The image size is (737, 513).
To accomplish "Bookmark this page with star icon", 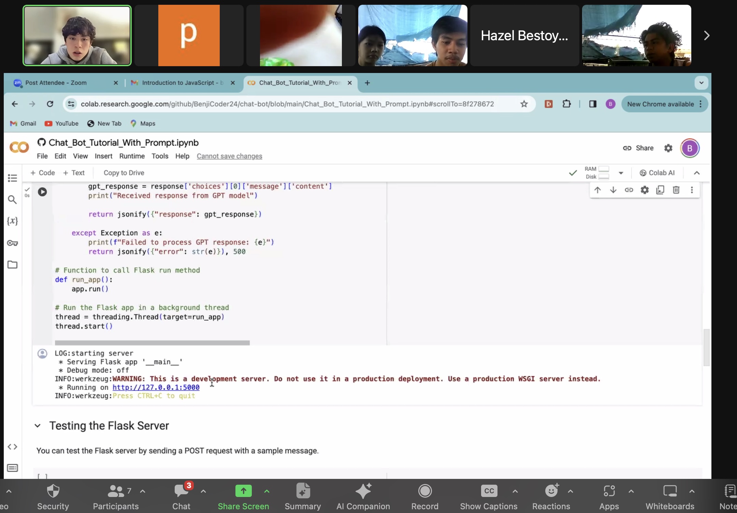I will click(524, 104).
